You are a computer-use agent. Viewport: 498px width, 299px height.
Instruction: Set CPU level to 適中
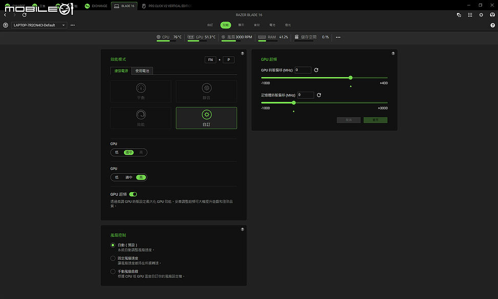(x=129, y=152)
